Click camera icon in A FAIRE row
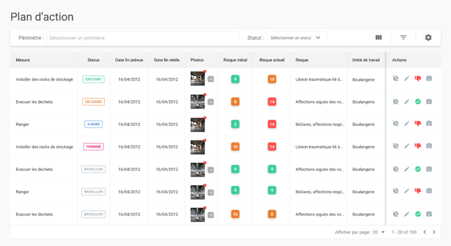The width and height of the screenshot is (451, 246). point(429,123)
